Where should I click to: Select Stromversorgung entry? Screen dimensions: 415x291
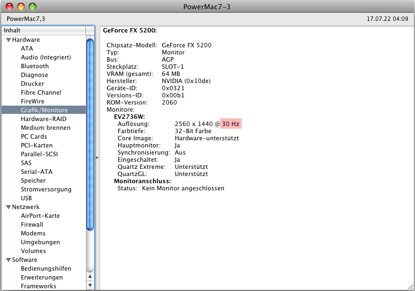(x=46, y=189)
